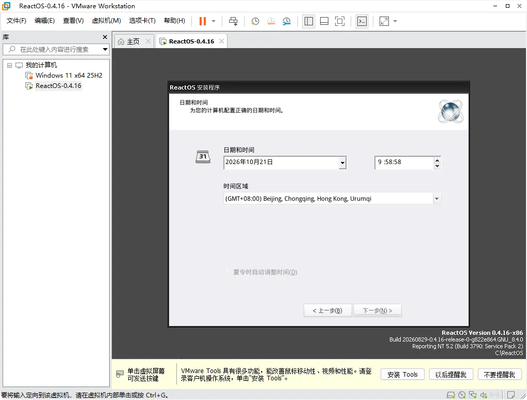Screen dimensions: 527x400
Task: Click the running VM icon on the ReactOS-0.4.16 tab
Action: click(163, 42)
